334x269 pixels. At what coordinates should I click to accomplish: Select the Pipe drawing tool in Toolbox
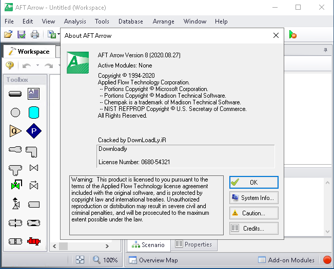[15, 94]
